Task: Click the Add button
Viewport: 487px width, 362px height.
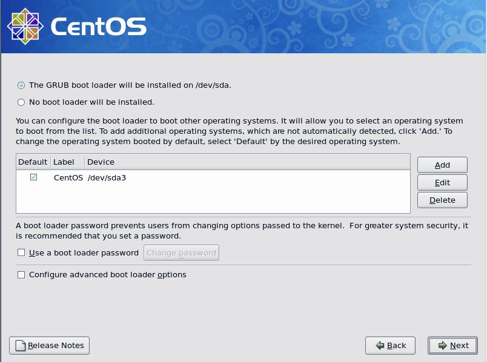Action: pyautogui.click(x=442, y=165)
